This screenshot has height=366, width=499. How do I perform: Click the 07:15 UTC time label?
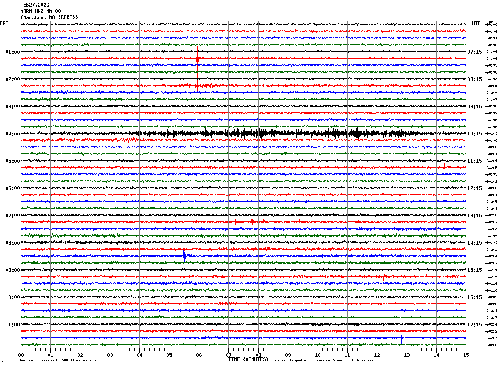pyautogui.click(x=475, y=52)
